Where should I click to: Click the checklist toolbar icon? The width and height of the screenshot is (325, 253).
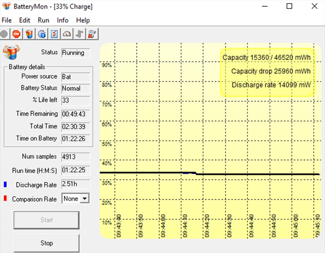(x=54, y=34)
